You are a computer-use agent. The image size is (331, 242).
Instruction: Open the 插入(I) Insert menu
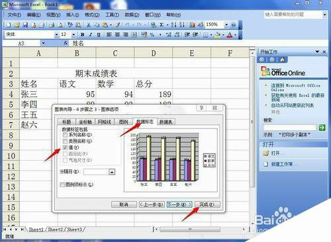pyautogui.click(x=73, y=15)
